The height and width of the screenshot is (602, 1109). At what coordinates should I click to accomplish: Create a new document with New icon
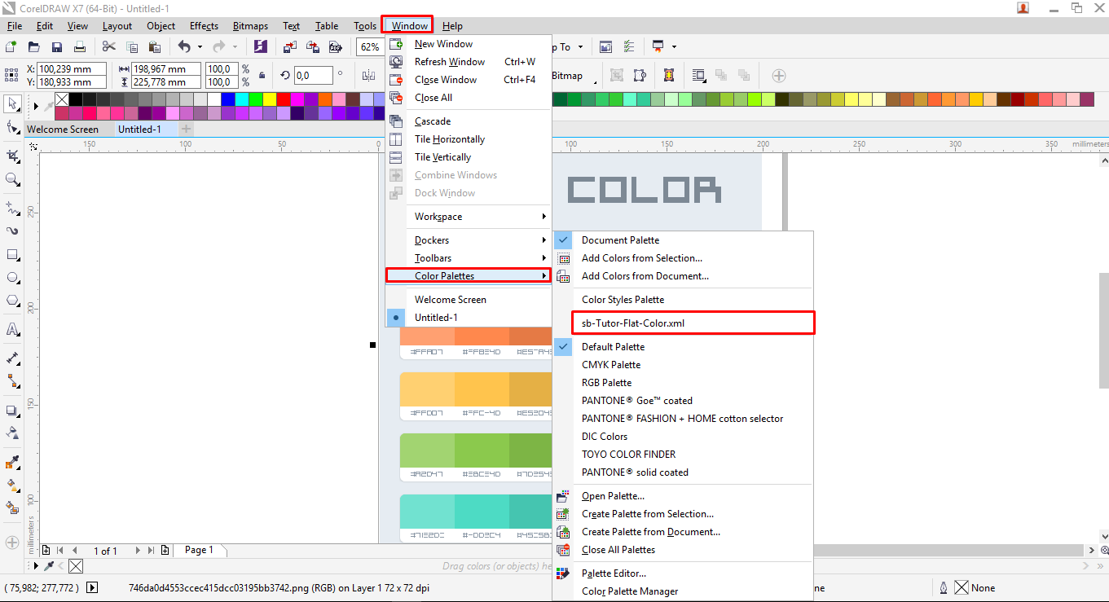coord(11,47)
